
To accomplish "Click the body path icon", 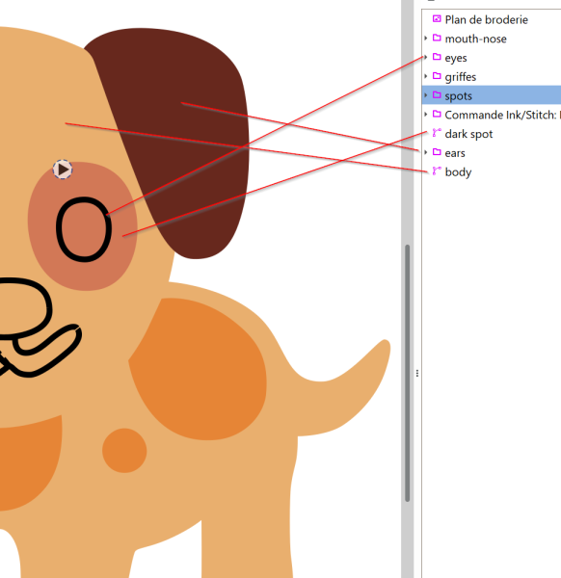I will point(437,171).
